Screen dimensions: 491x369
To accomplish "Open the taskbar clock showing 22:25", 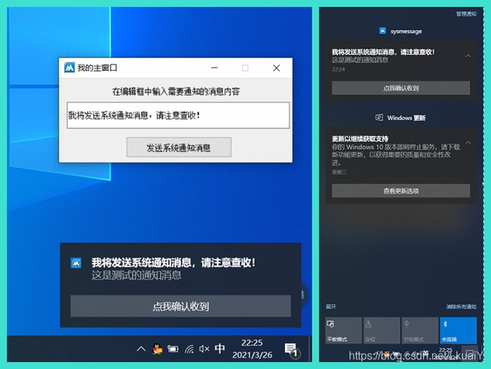I will click(x=252, y=348).
